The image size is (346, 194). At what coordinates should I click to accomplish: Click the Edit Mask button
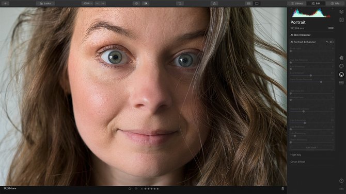[x=311, y=148]
